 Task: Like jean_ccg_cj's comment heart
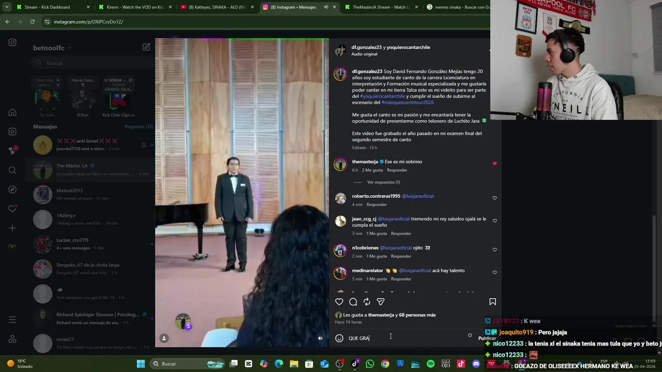(x=494, y=221)
